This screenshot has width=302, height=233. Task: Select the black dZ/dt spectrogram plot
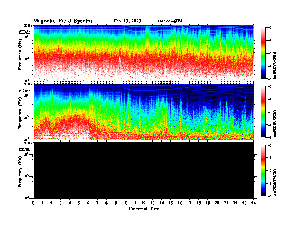(143, 171)
